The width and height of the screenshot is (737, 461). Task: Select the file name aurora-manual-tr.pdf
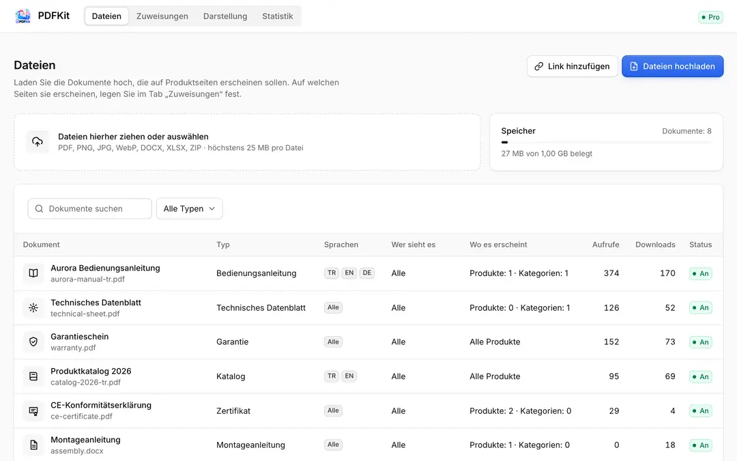(88, 279)
